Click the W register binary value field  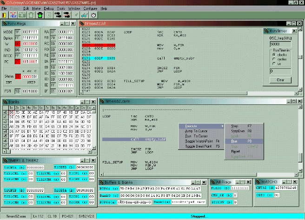coord(30,44)
